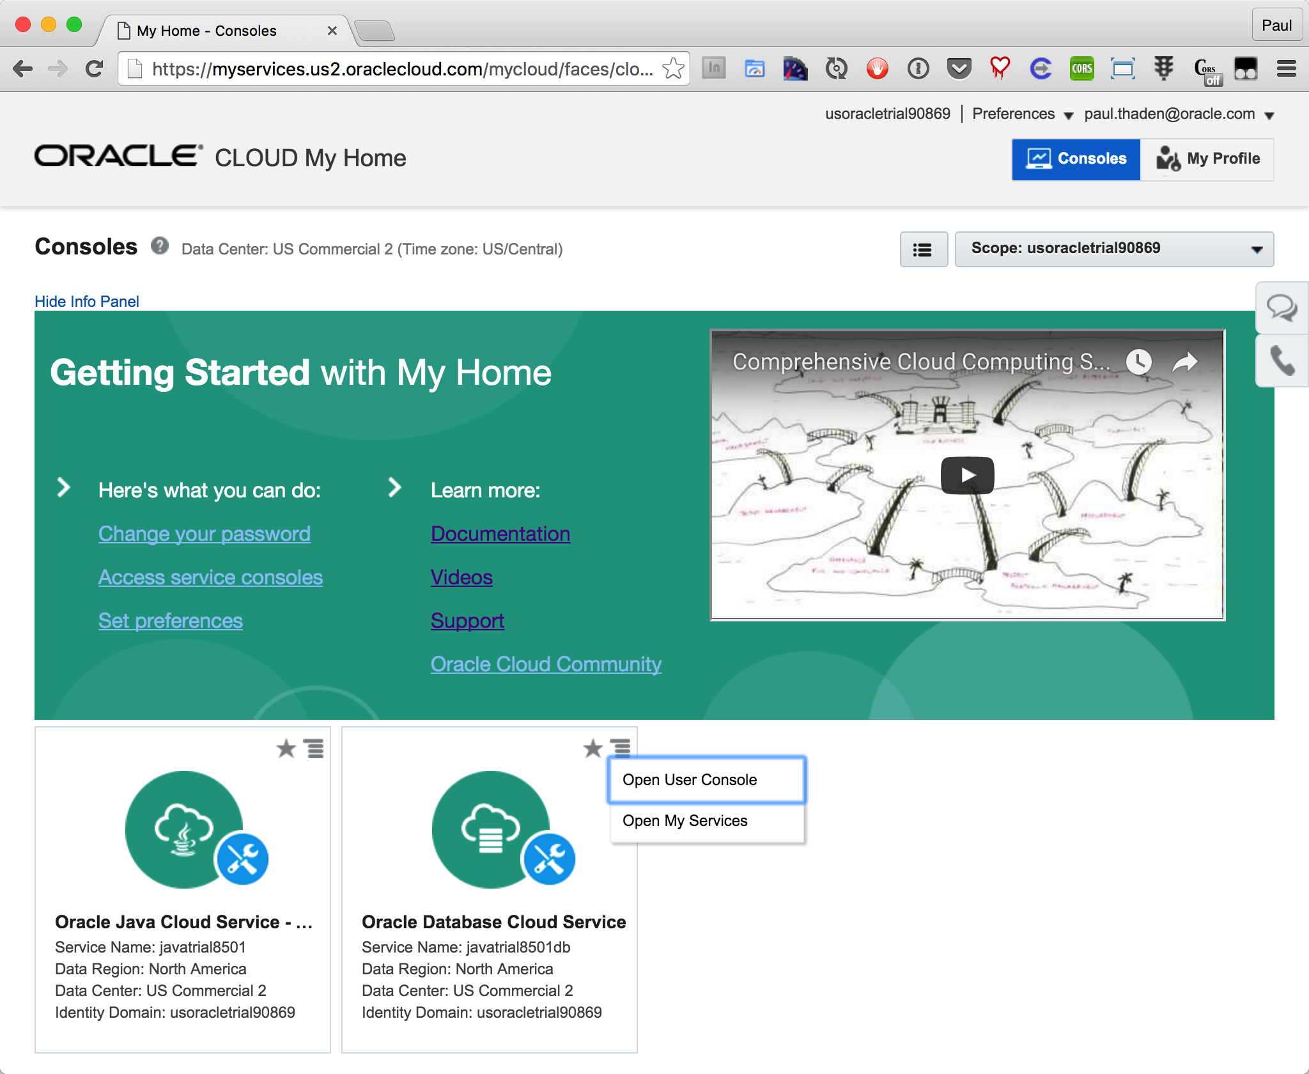Viewport: 1309px width, 1074px height.
Task: Open the Scope: usoracletrial90869 dropdown
Action: (1114, 249)
